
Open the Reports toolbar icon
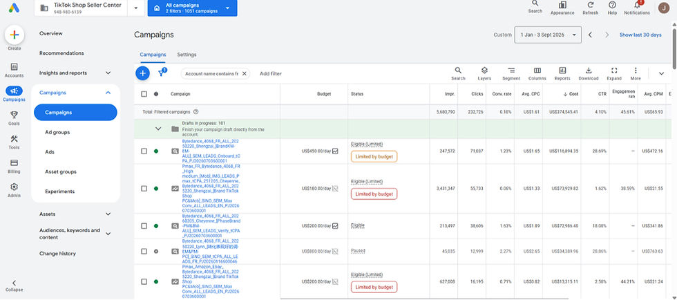coord(562,71)
